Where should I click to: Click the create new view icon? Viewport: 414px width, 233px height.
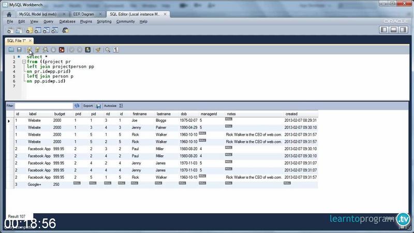coord(46,31)
